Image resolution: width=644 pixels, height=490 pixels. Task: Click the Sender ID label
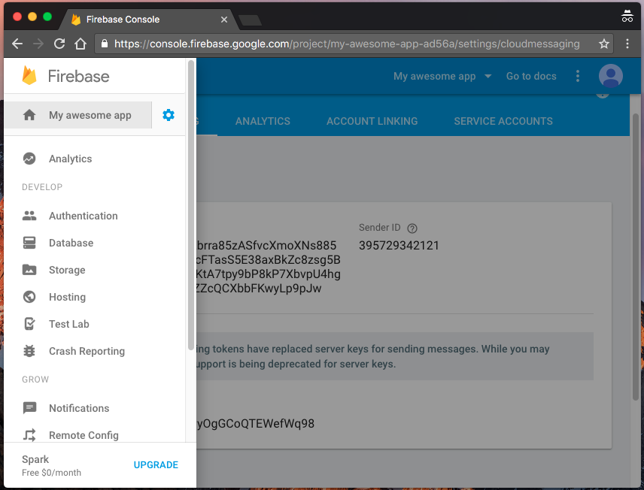[379, 228]
